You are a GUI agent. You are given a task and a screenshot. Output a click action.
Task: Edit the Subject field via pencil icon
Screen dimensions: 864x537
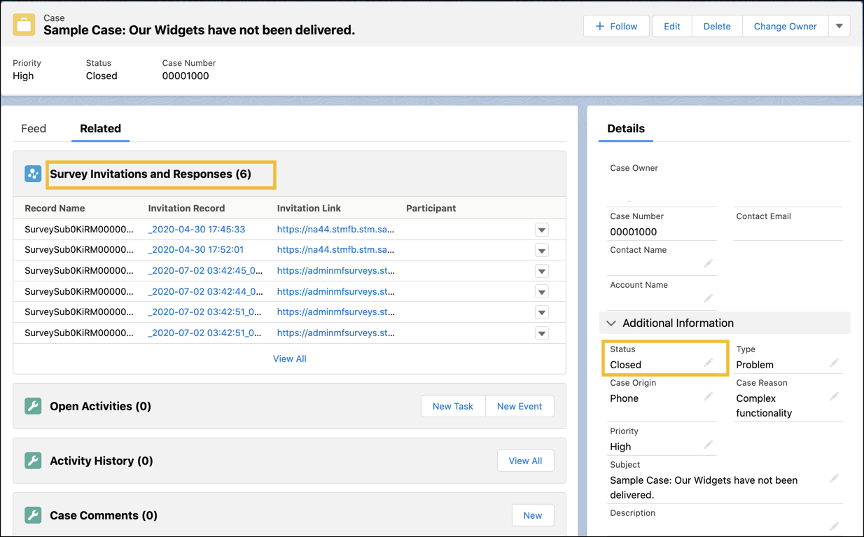coord(835,478)
